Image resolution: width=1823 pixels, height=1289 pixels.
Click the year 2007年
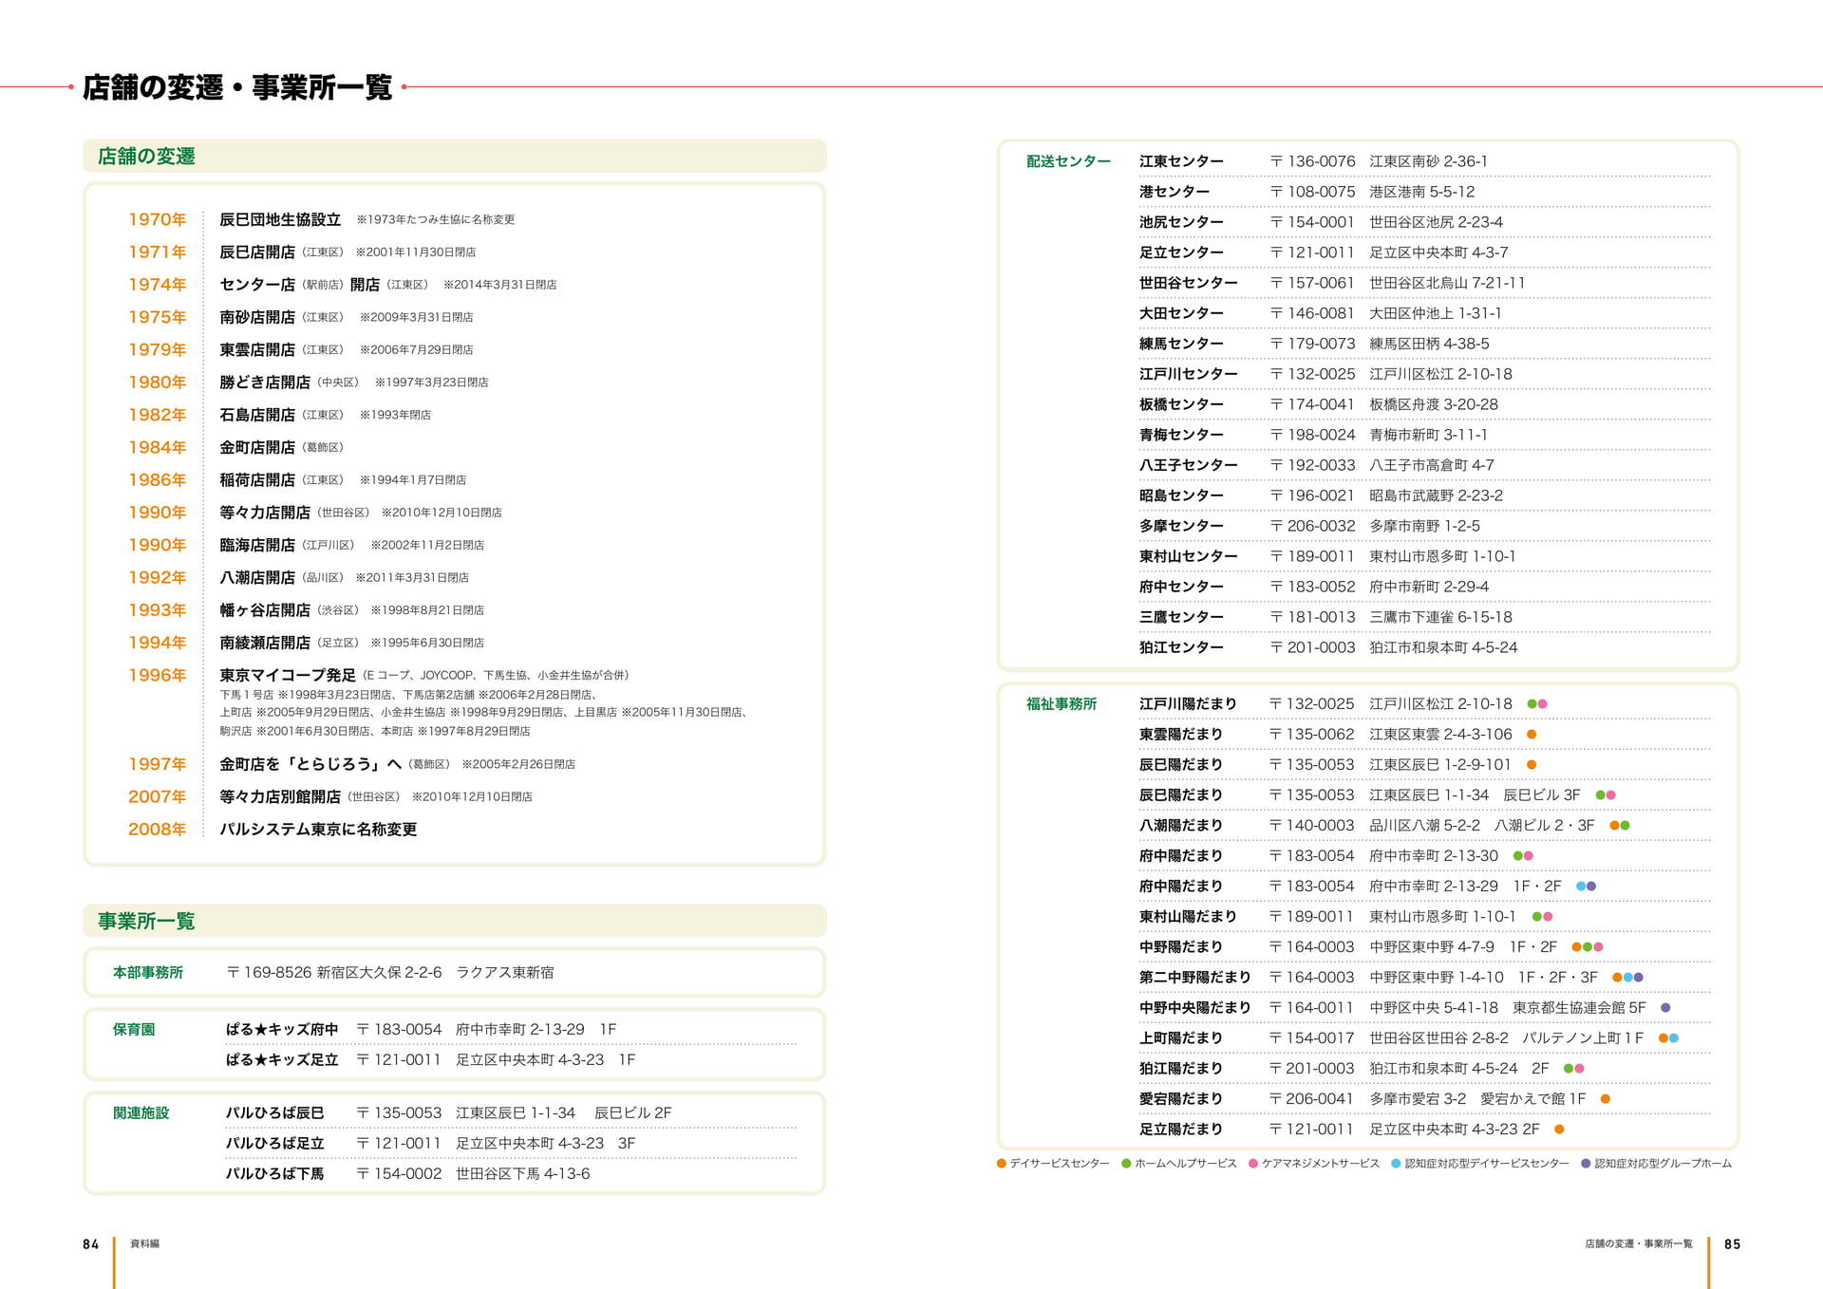(x=158, y=796)
